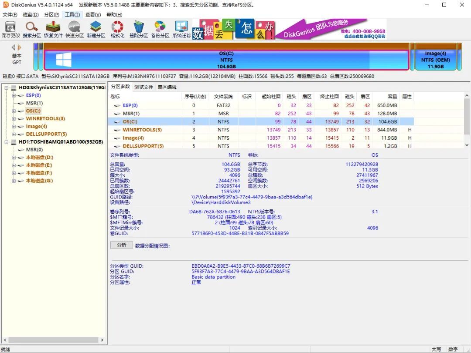
Task: Expand the DELLSUPPORT(5) tree node
Action: [x=14, y=134]
